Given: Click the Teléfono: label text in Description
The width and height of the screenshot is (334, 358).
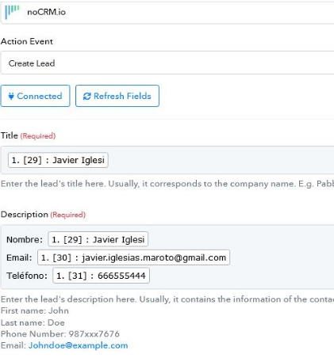Looking at the screenshot, I should coord(27,276).
